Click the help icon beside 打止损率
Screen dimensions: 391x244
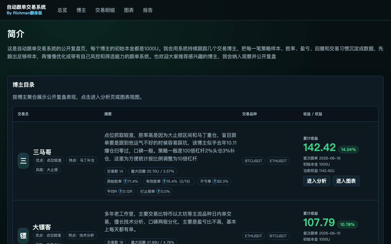158,191
